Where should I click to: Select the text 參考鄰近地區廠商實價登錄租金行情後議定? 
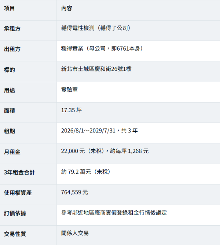(x=114, y=213)
